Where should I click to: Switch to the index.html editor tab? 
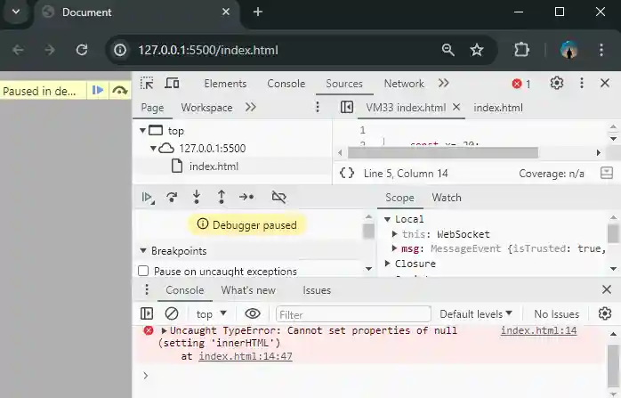tap(498, 108)
